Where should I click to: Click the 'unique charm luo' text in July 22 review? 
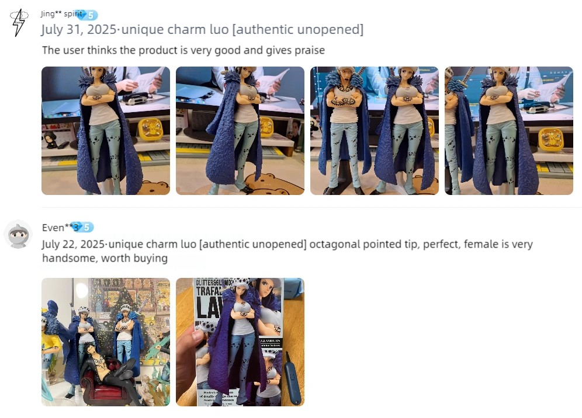tap(152, 244)
